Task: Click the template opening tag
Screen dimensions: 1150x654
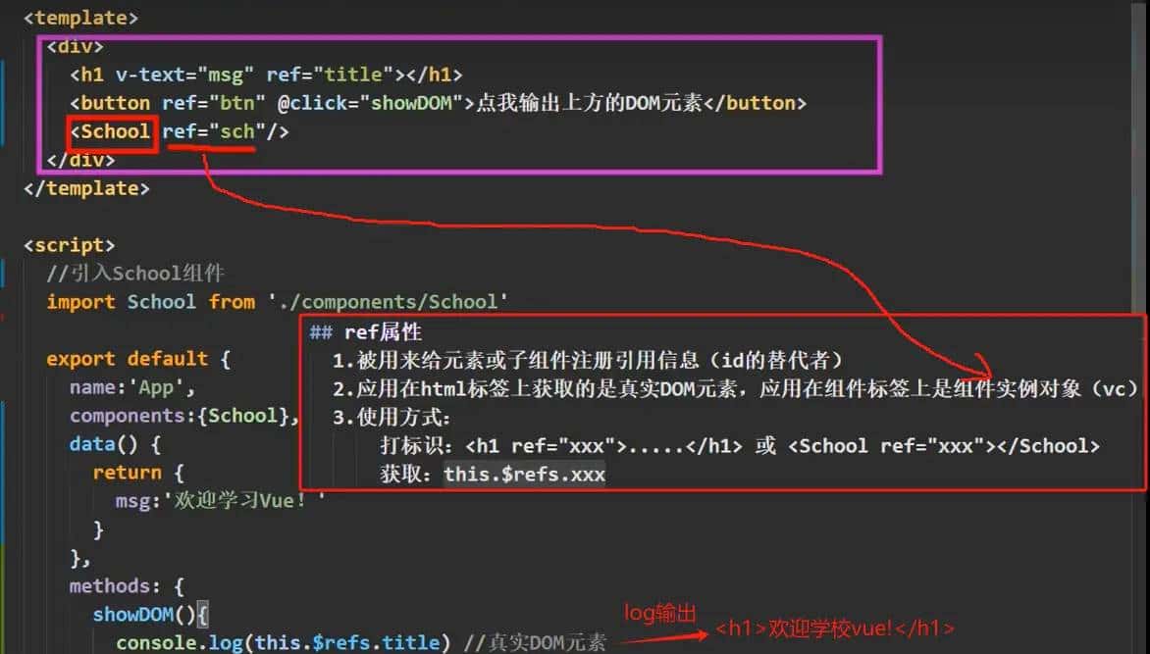Action: 78,17
